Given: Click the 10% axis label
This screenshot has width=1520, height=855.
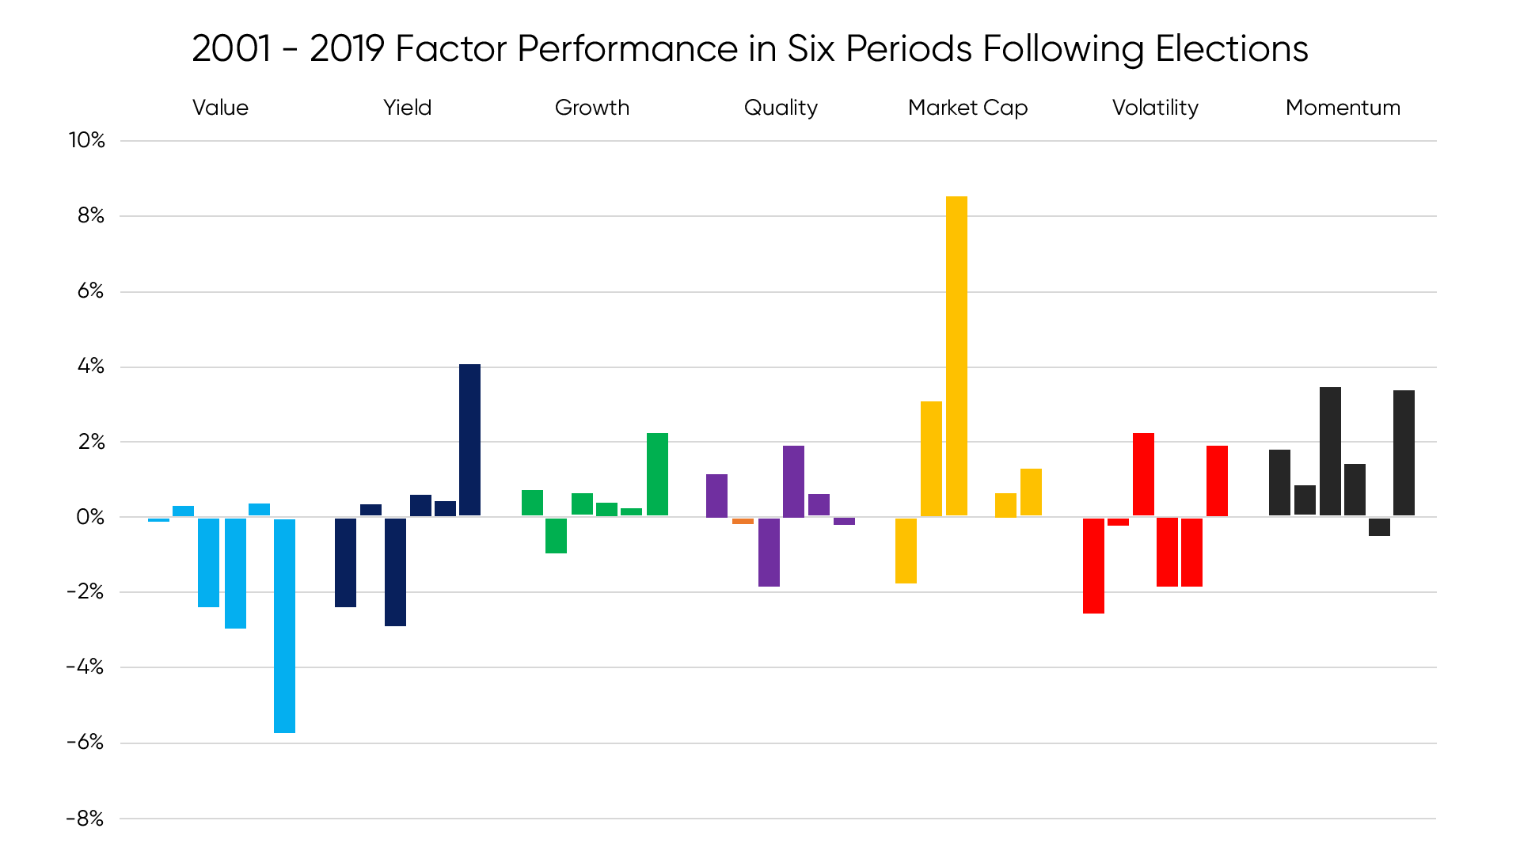Looking at the screenshot, I should point(87,140).
